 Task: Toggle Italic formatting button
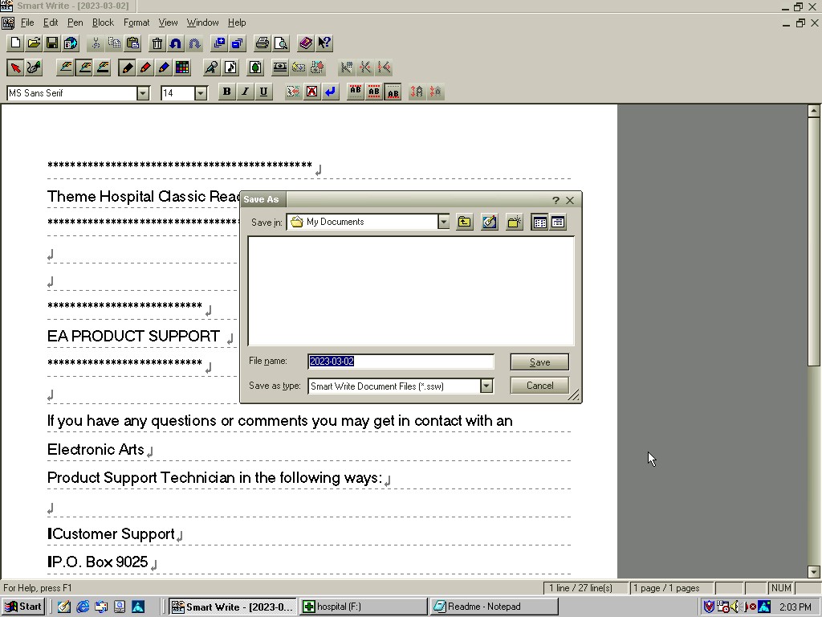click(x=245, y=92)
